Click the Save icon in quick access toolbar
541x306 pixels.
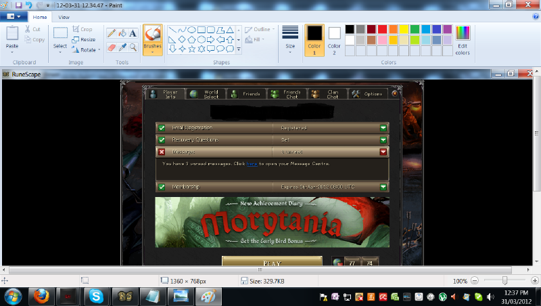click(x=19, y=5)
